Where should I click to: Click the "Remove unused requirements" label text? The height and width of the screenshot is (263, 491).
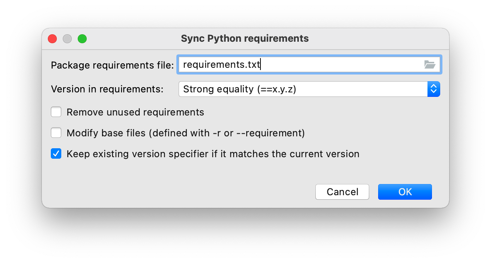(x=135, y=112)
